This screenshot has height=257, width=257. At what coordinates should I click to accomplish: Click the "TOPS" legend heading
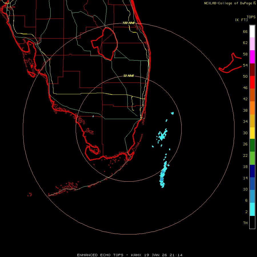pos(251,17)
